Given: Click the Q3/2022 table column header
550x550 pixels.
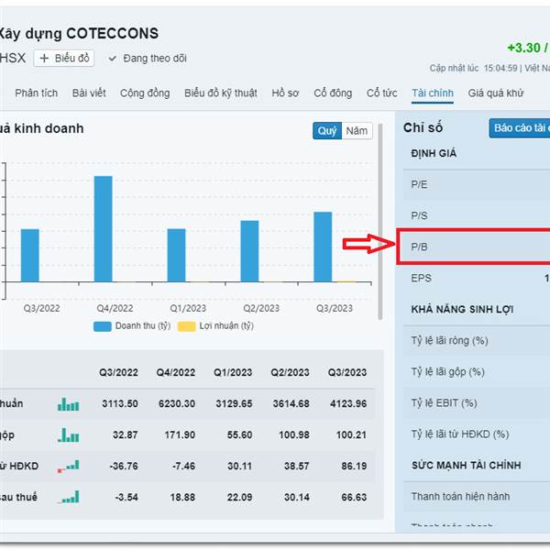Looking at the screenshot, I should tap(118, 372).
